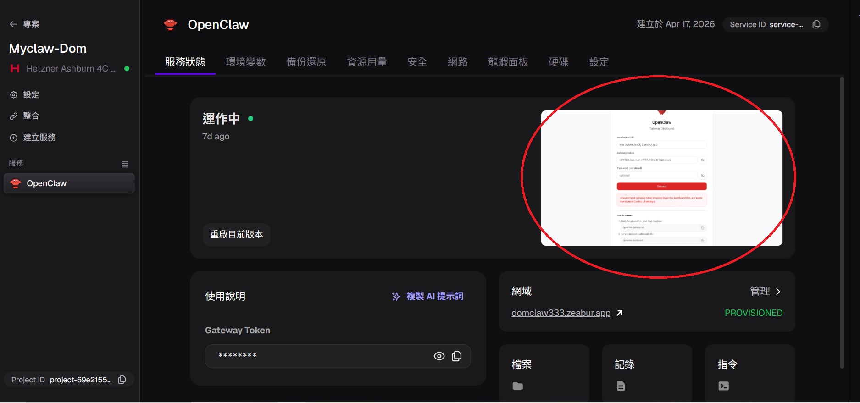
Task: Copy the Gateway Token
Action: coord(457,356)
